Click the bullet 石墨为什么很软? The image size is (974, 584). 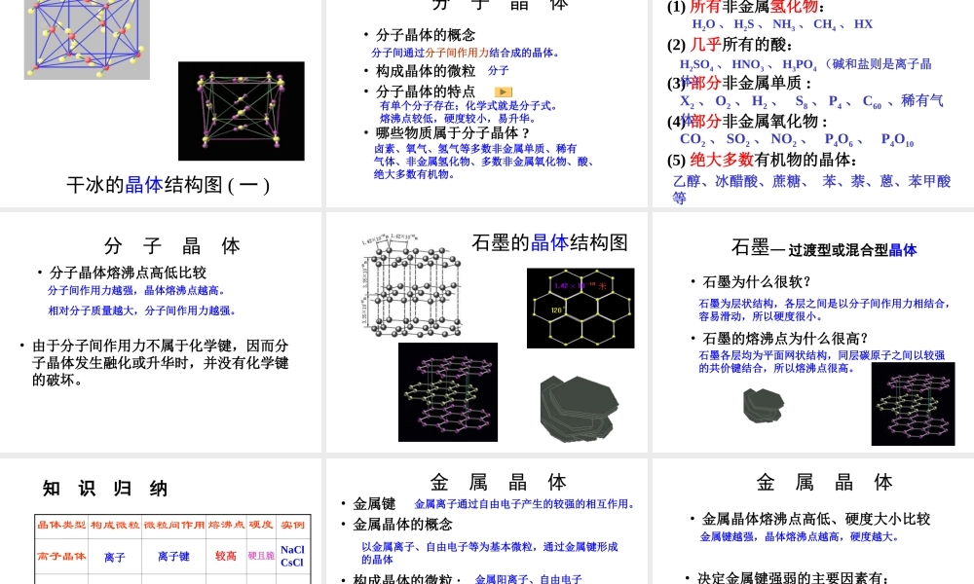click(x=757, y=282)
